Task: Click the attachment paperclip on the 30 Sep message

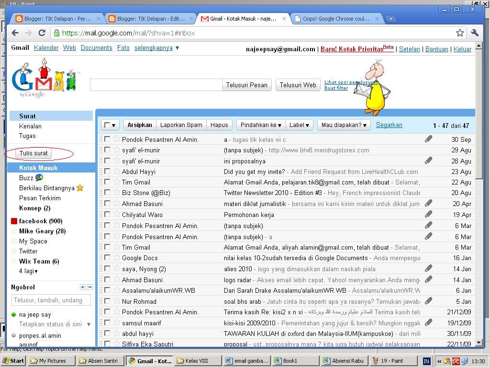Action: click(x=428, y=139)
